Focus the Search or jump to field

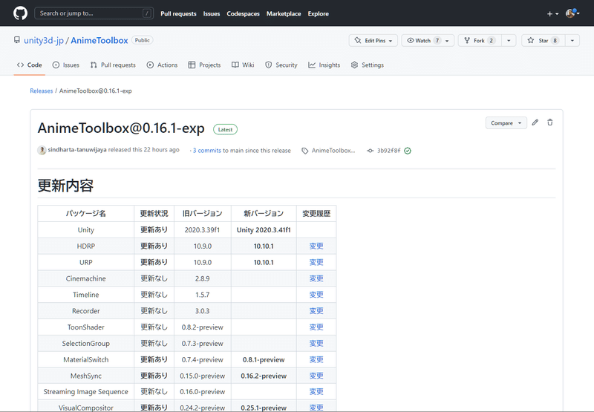(94, 13)
